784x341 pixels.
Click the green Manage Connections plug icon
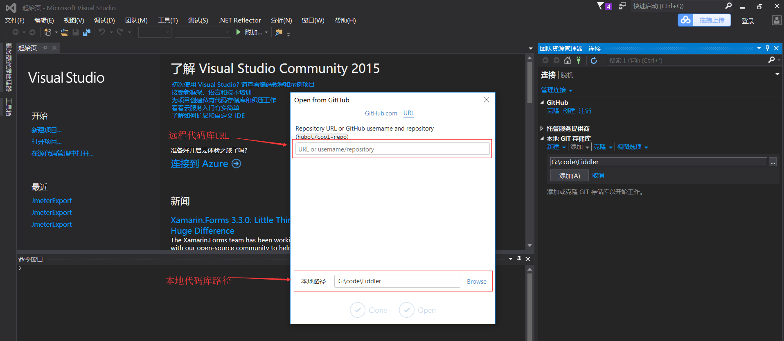click(579, 61)
